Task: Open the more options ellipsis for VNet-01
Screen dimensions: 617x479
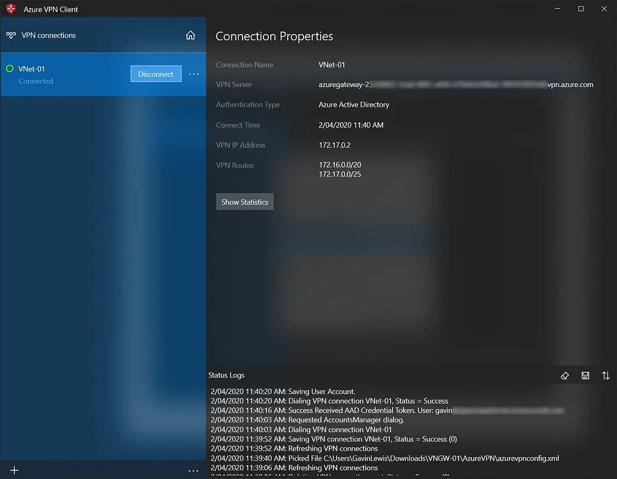Action: [x=194, y=74]
